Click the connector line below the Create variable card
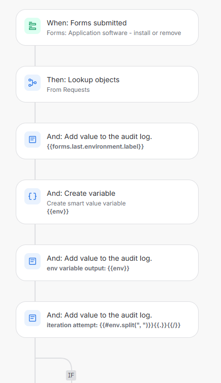This screenshot has height=383, width=221. 35,234
